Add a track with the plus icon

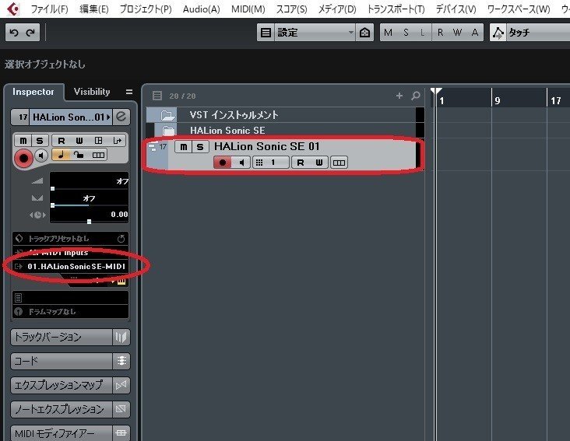[x=399, y=96]
